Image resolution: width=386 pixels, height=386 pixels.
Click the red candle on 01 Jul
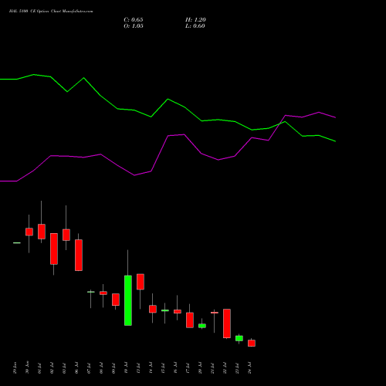[x=42, y=232]
